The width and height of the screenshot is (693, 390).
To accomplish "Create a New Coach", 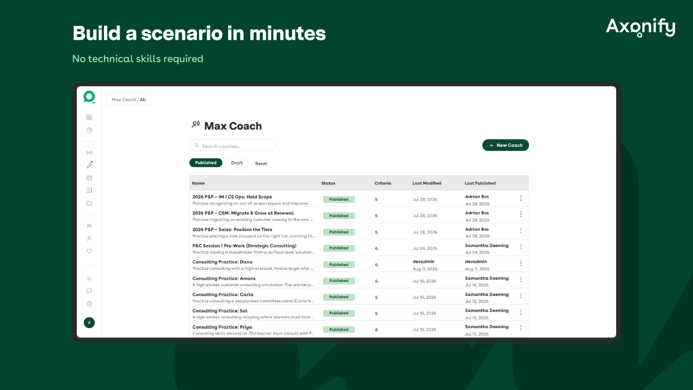I will [x=505, y=145].
